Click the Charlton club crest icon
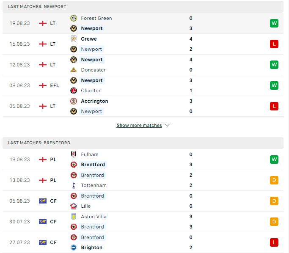This screenshot has width=289, height=253. 74,91
